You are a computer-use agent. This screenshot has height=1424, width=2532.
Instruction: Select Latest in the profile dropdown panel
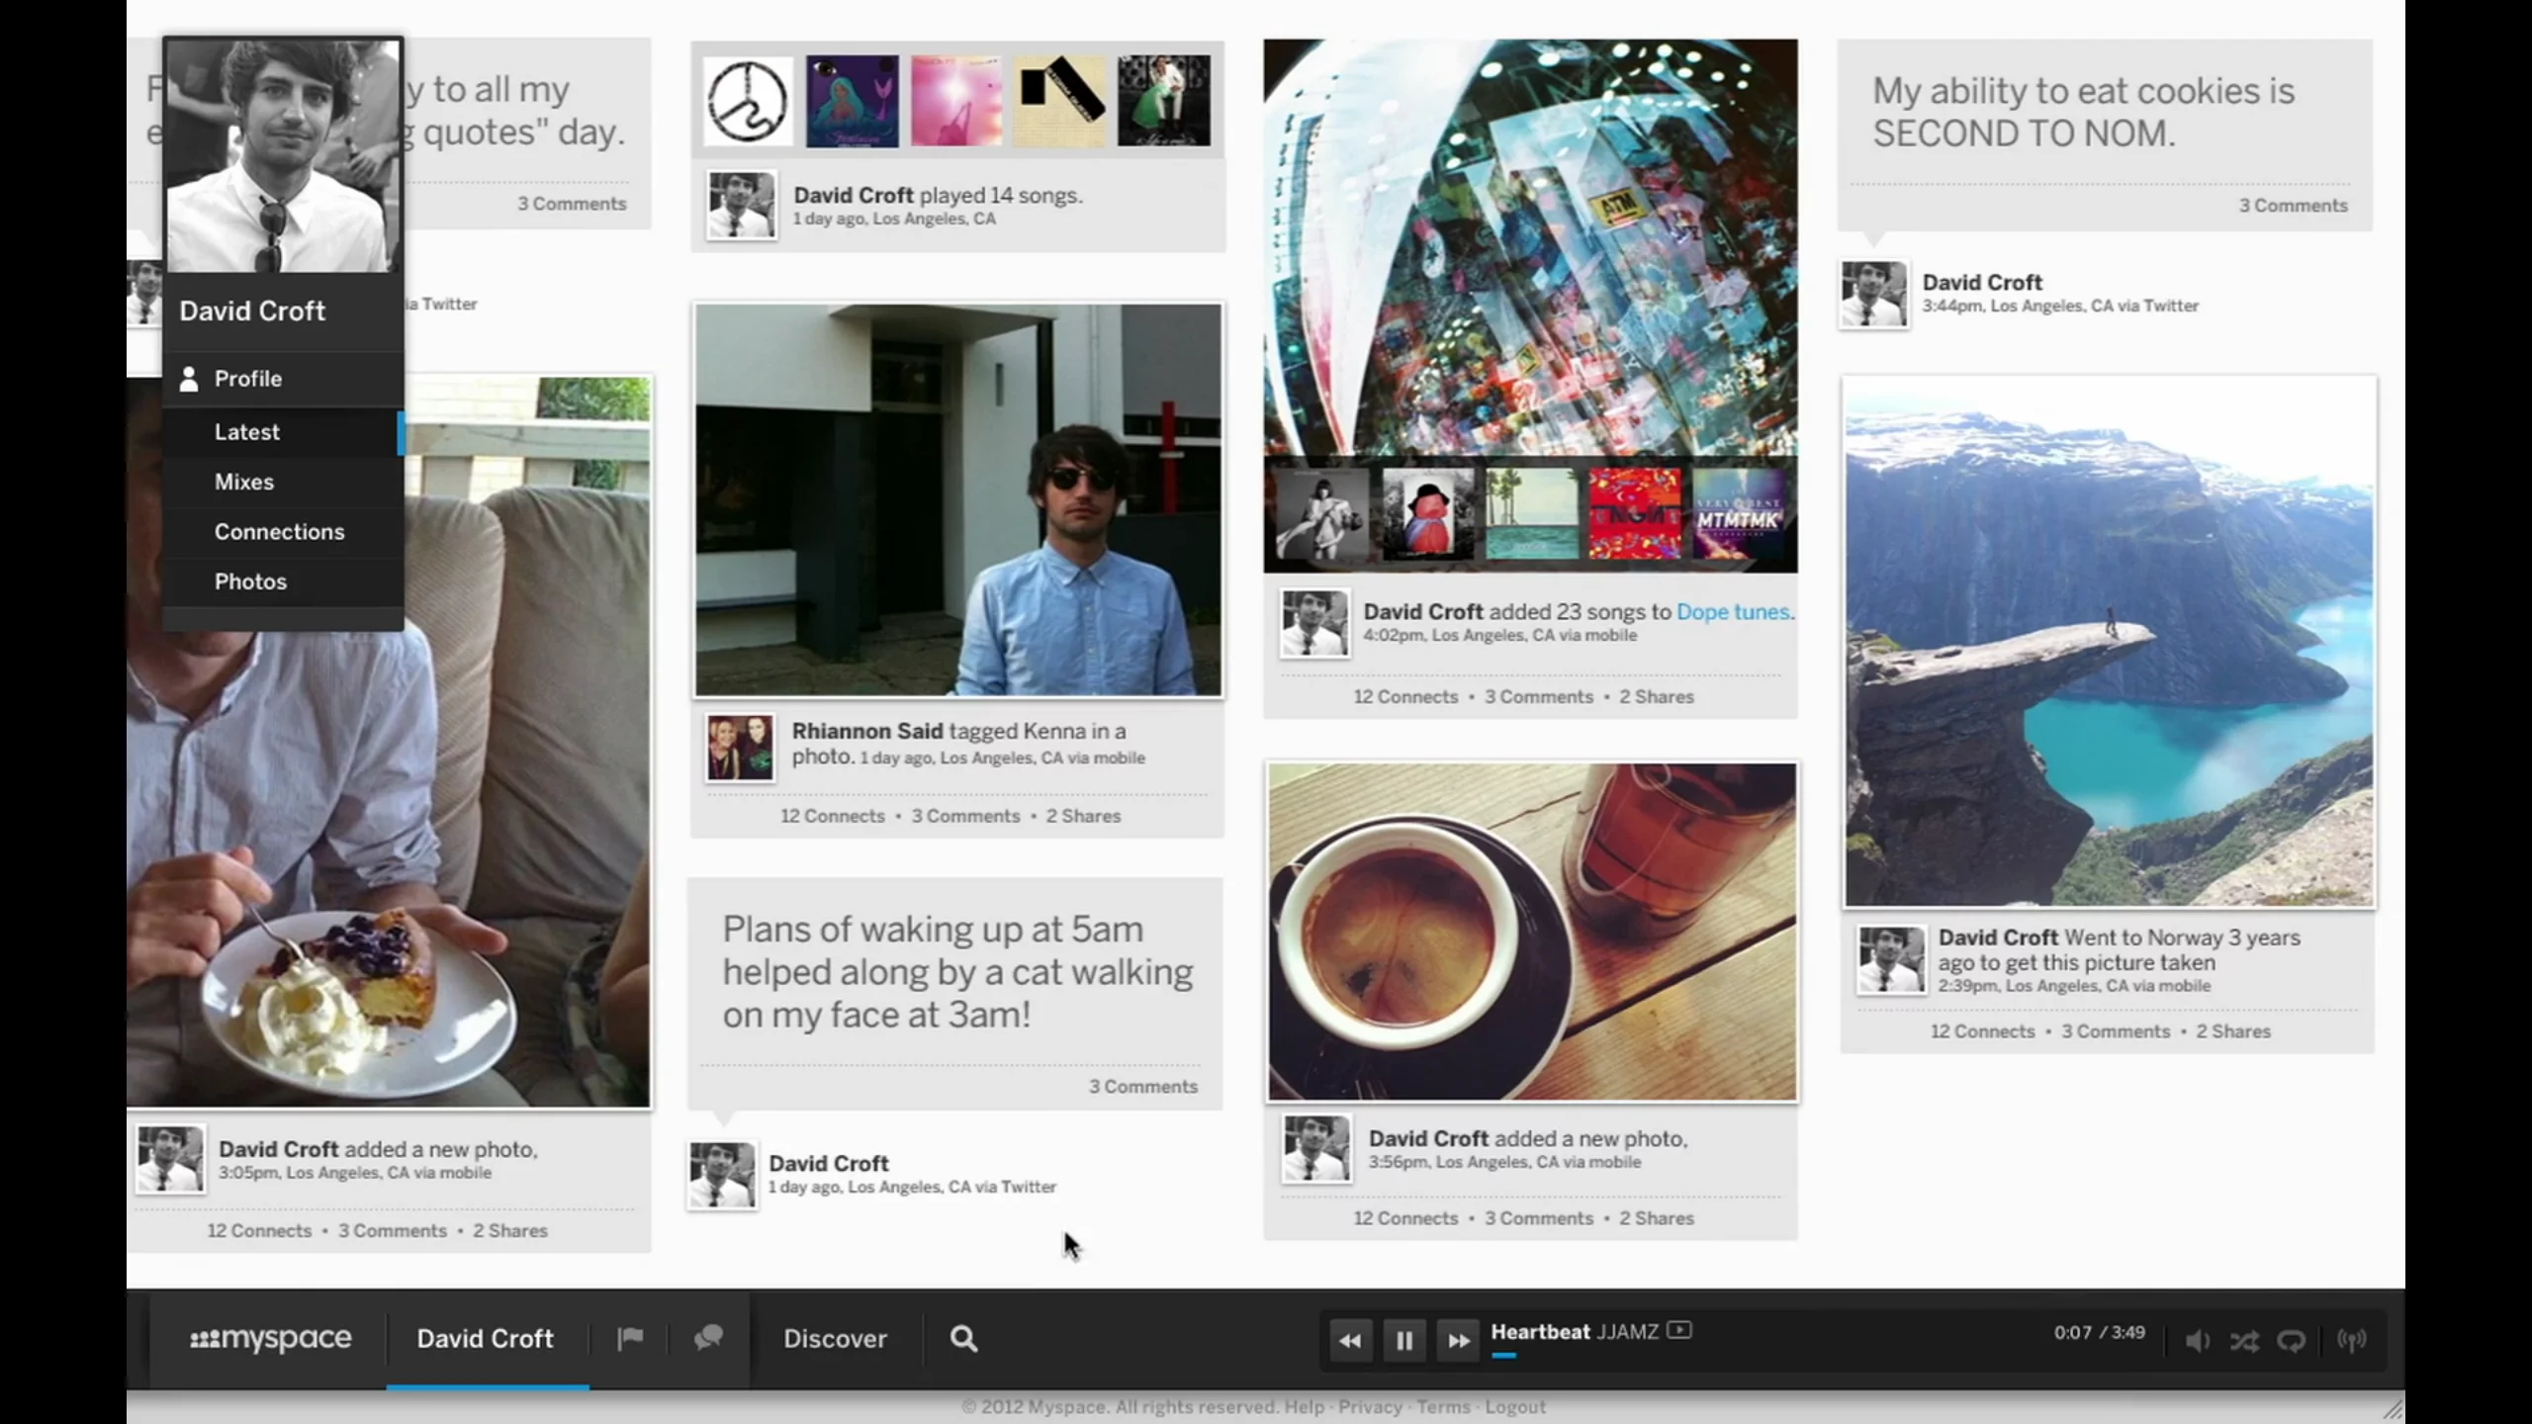click(x=246, y=432)
